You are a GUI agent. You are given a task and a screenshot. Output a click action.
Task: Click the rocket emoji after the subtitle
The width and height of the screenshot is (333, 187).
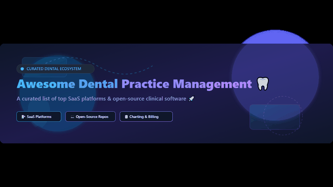pyautogui.click(x=191, y=99)
